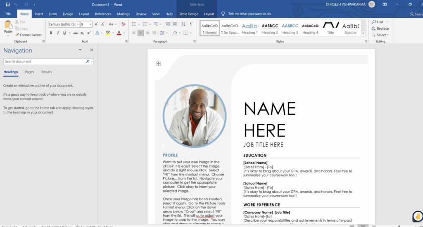This screenshot has height=227, width=423.
Task: Toggle Italic formatting
Action: 58,33
